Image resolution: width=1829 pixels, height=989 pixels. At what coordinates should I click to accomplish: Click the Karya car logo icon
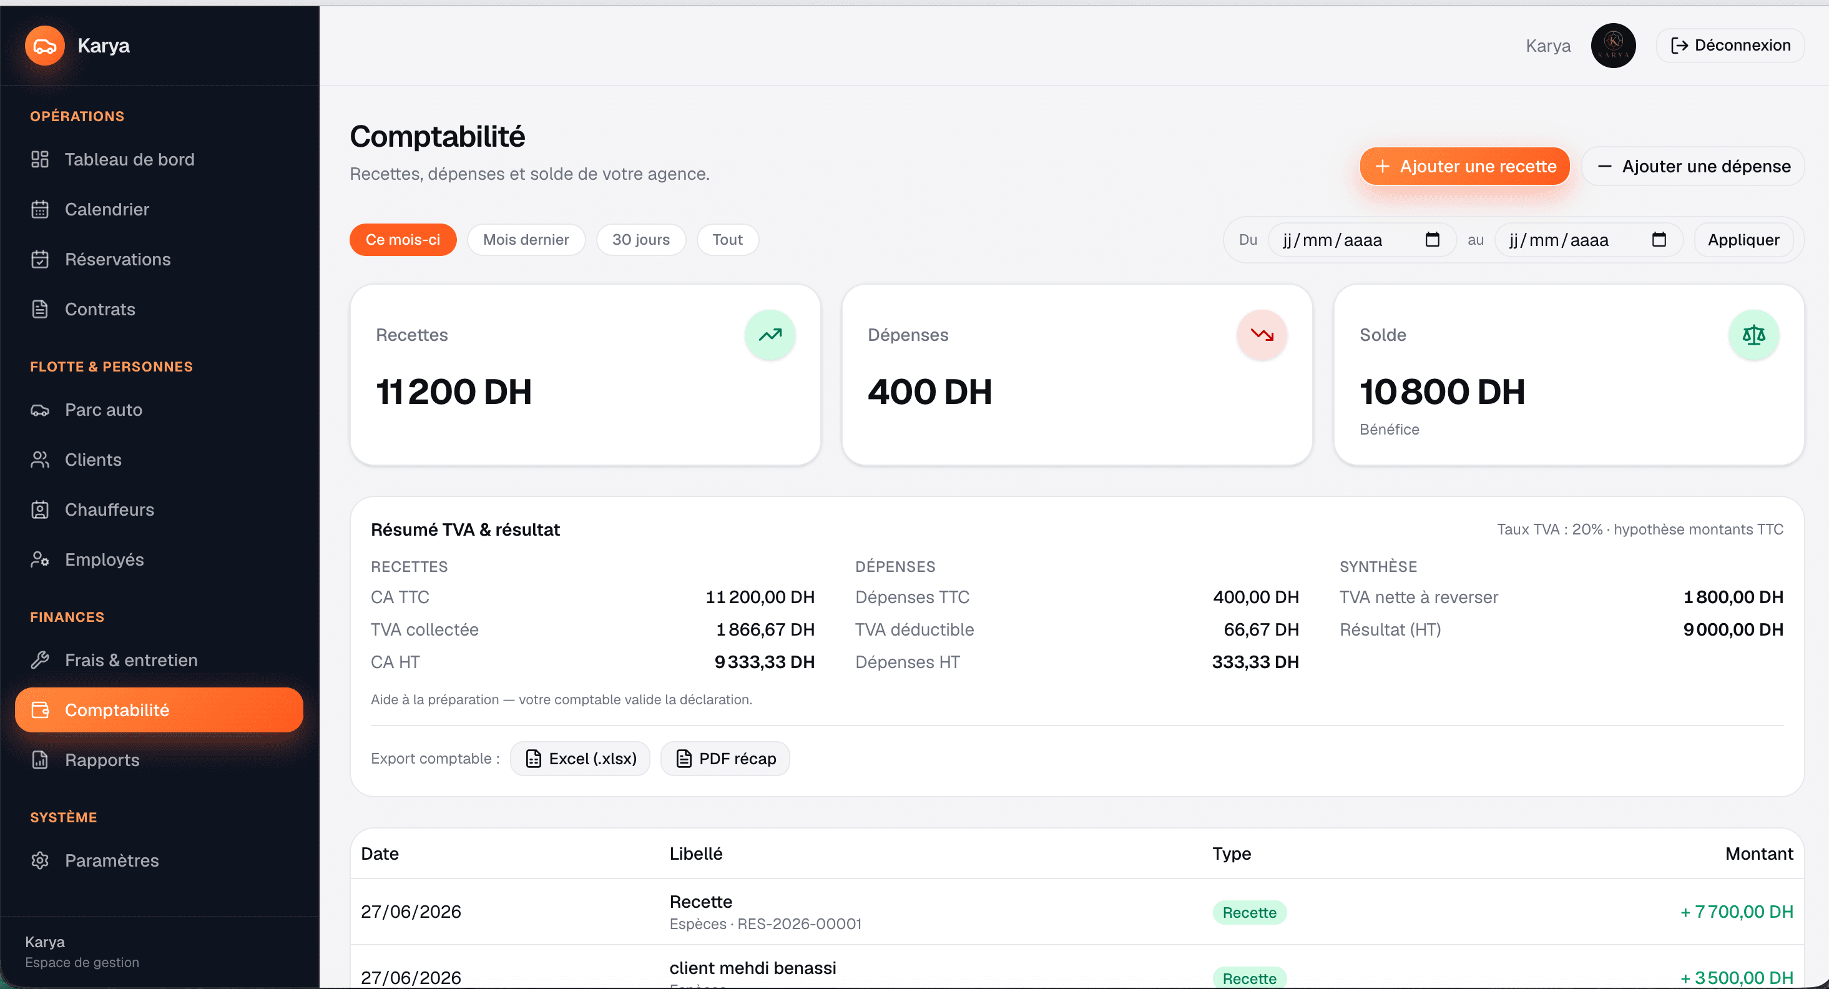point(45,46)
